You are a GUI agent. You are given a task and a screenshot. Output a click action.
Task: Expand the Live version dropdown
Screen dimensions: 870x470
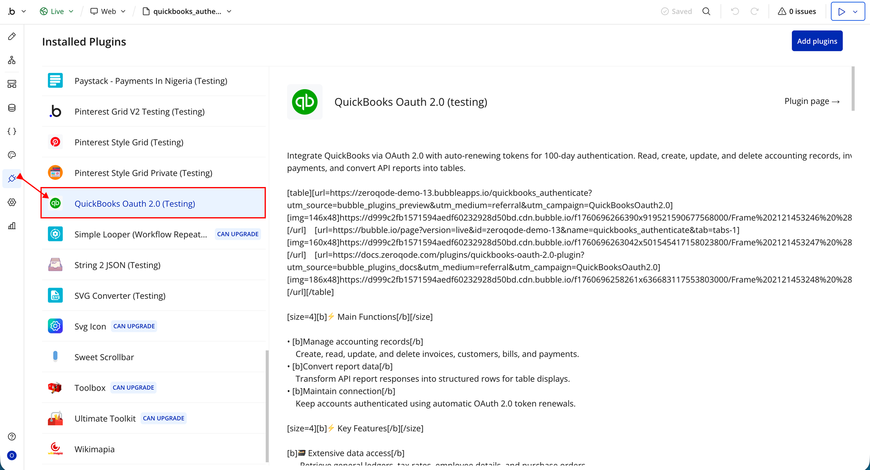57,11
